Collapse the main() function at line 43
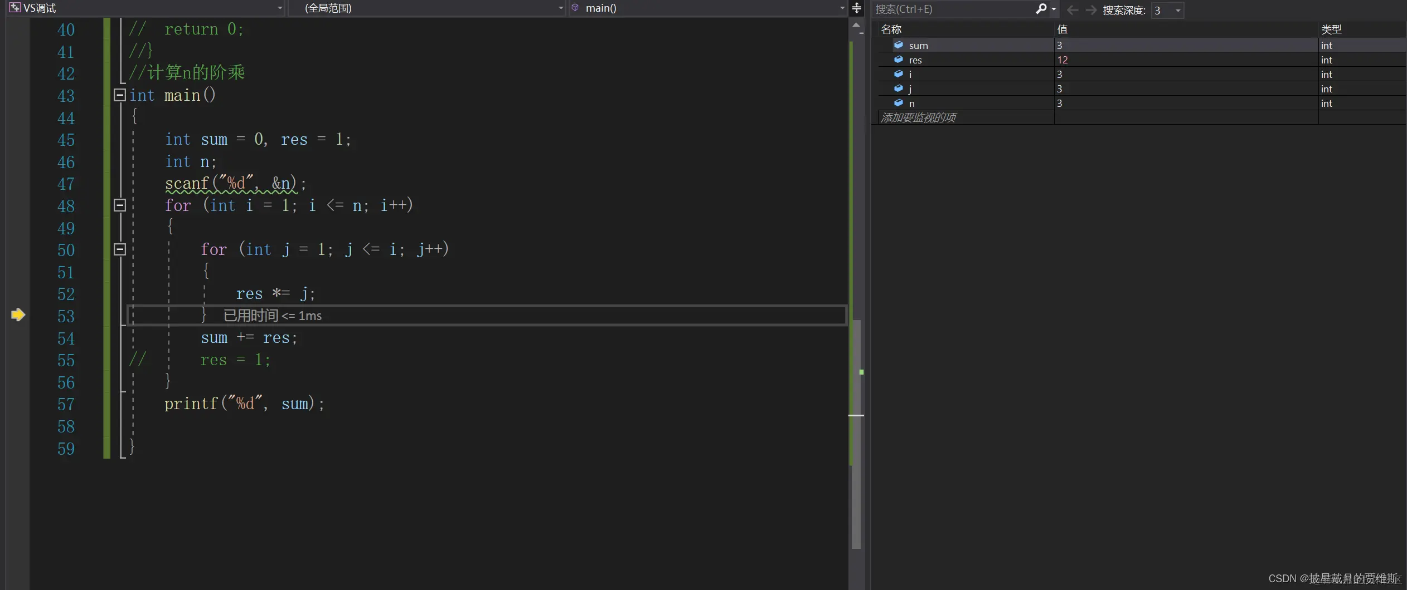The height and width of the screenshot is (590, 1407). (119, 95)
